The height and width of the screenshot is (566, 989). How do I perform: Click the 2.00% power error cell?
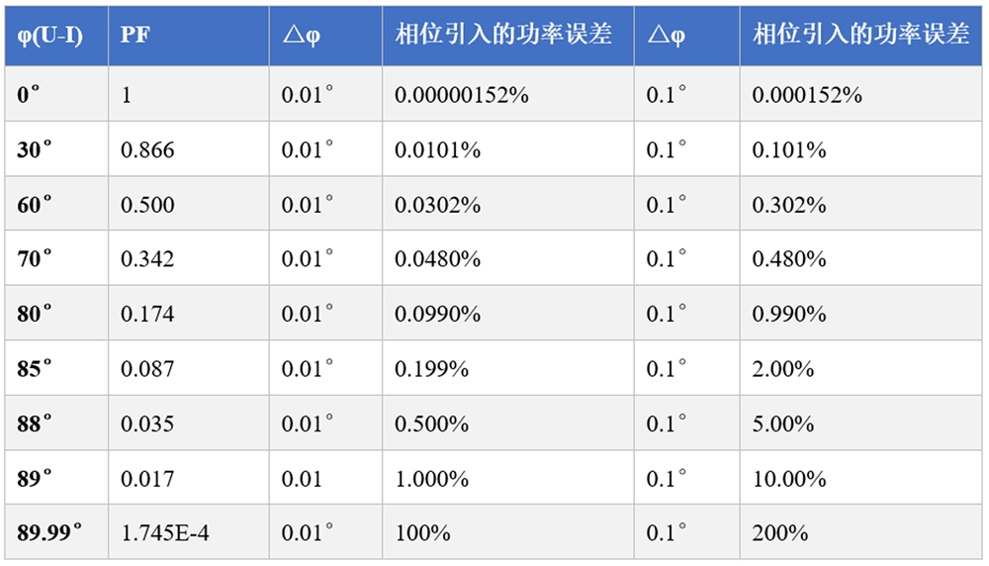pyautogui.click(x=783, y=369)
